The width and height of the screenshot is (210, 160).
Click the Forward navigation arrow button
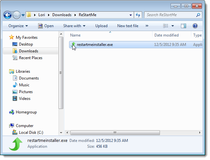coord(16,15)
